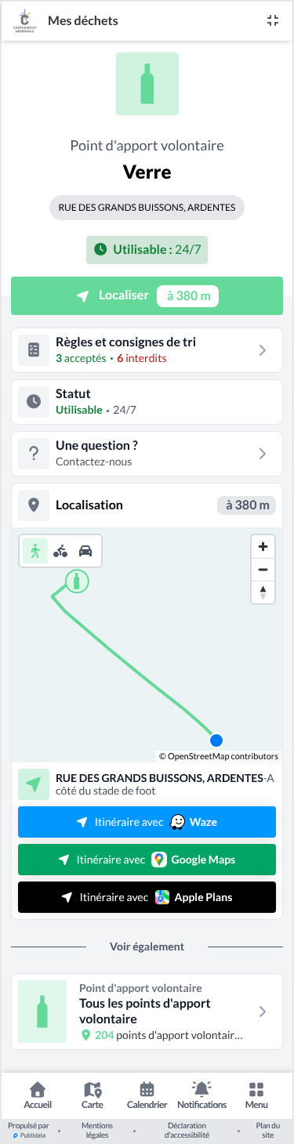Image resolution: width=294 pixels, height=1144 pixels.
Task: Open Règles et consignes de tri
Action: [x=147, y=350]
